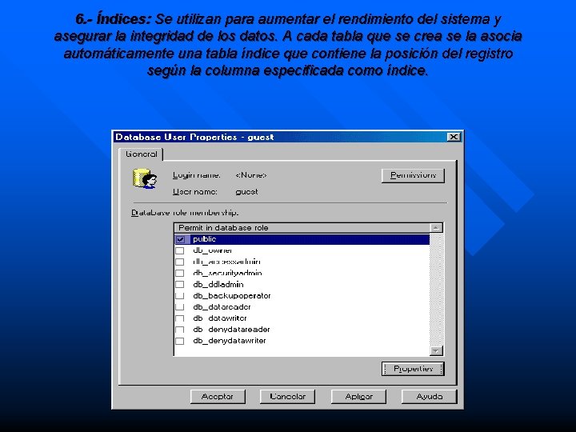Enable db_backupoperator role checkbox

180,296
